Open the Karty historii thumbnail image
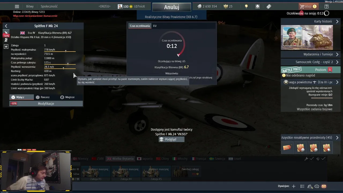This screenshot has height=193, width=343. (x=307, y=38)
